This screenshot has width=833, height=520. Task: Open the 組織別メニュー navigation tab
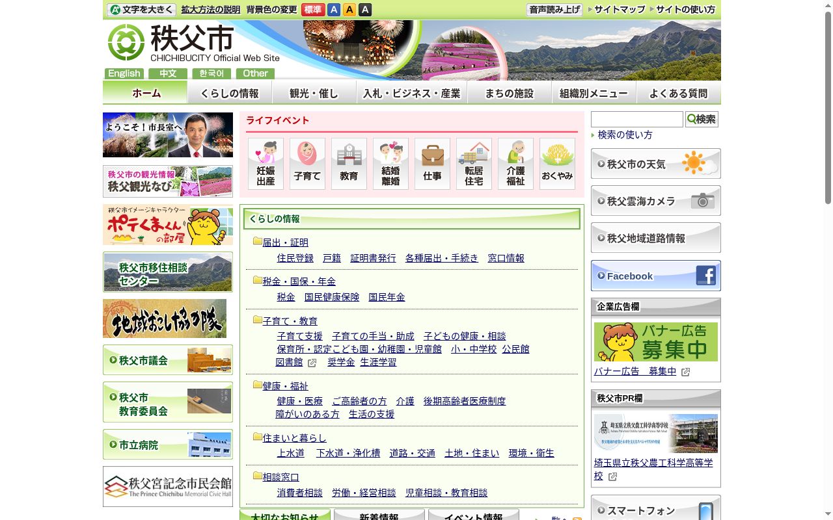[x=594, y=92]
